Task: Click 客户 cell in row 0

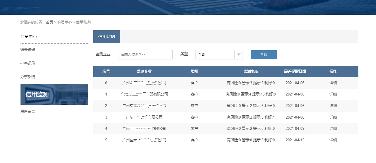Action: point(194,83)
